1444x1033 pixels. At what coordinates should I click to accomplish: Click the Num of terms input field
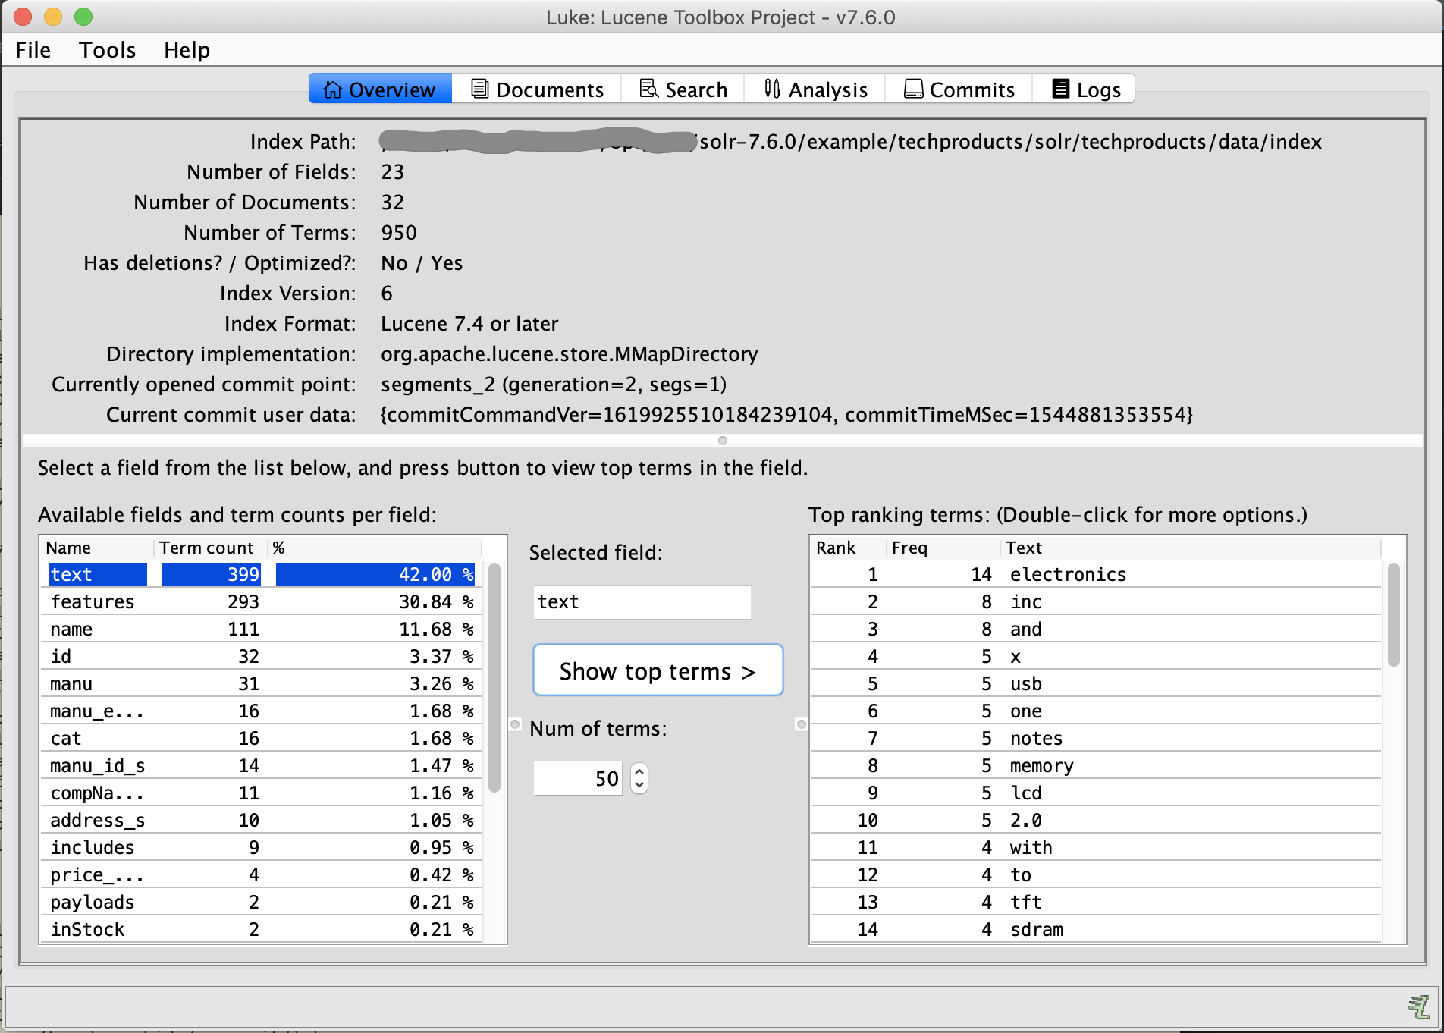pos(579,778)
